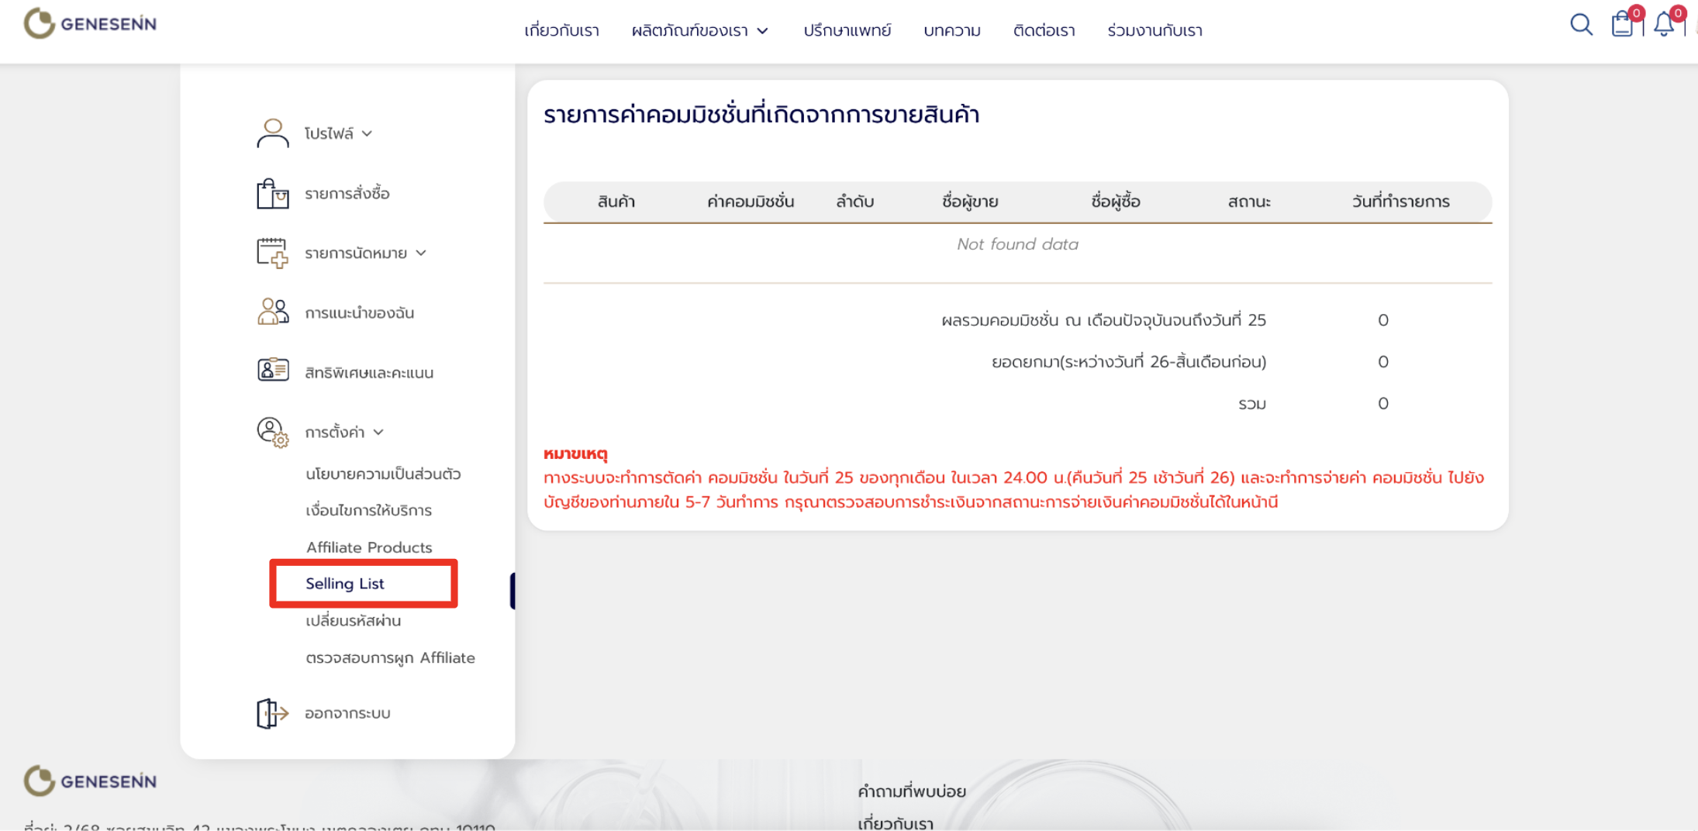The height and width of the screenshot is (831, 1698).
Task: Collapse the การตั้งค่า settings section
Action: click(343, 432)
